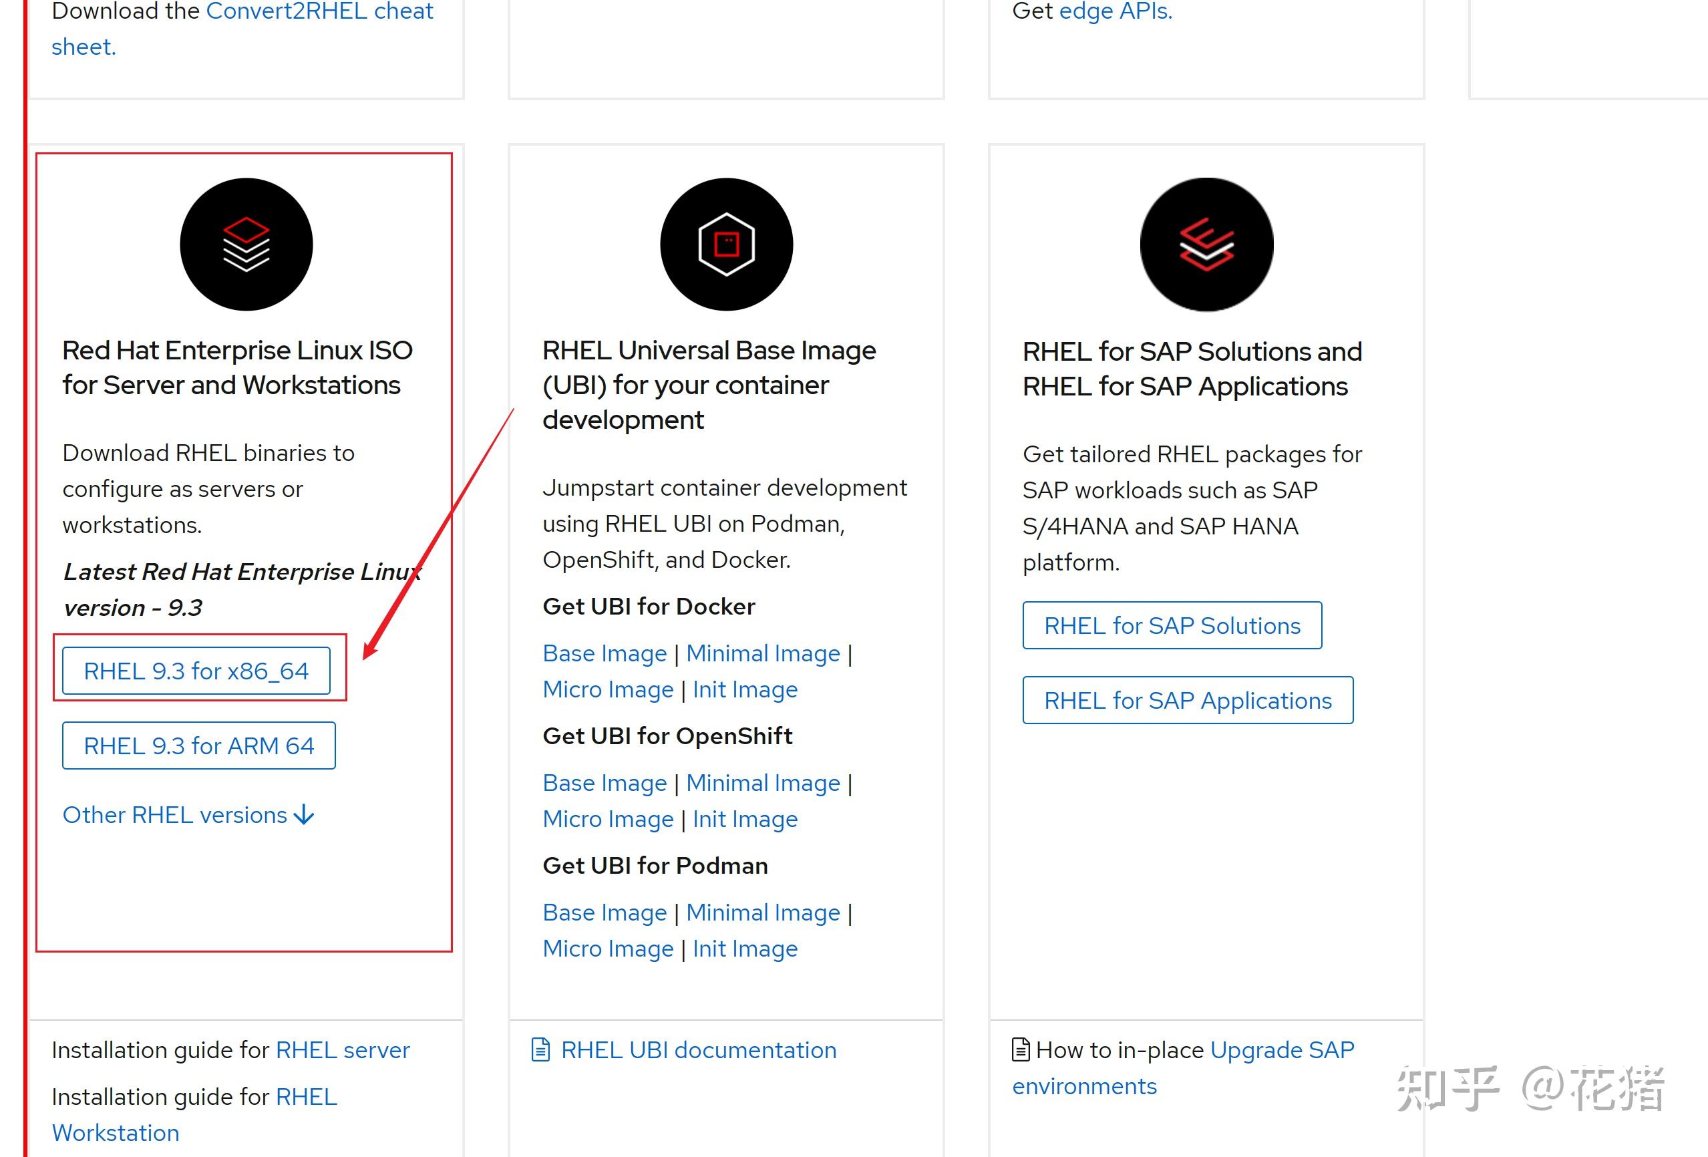Expand the Other RHEL versions list
The width and height of the screenshot is (1708, 1157).
pyautogui.click(x=188, y=814)
